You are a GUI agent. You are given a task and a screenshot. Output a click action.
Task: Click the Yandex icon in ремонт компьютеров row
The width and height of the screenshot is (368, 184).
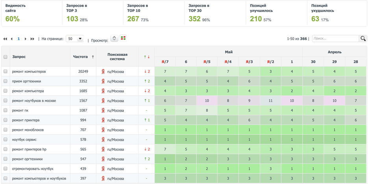coord(103,72)
